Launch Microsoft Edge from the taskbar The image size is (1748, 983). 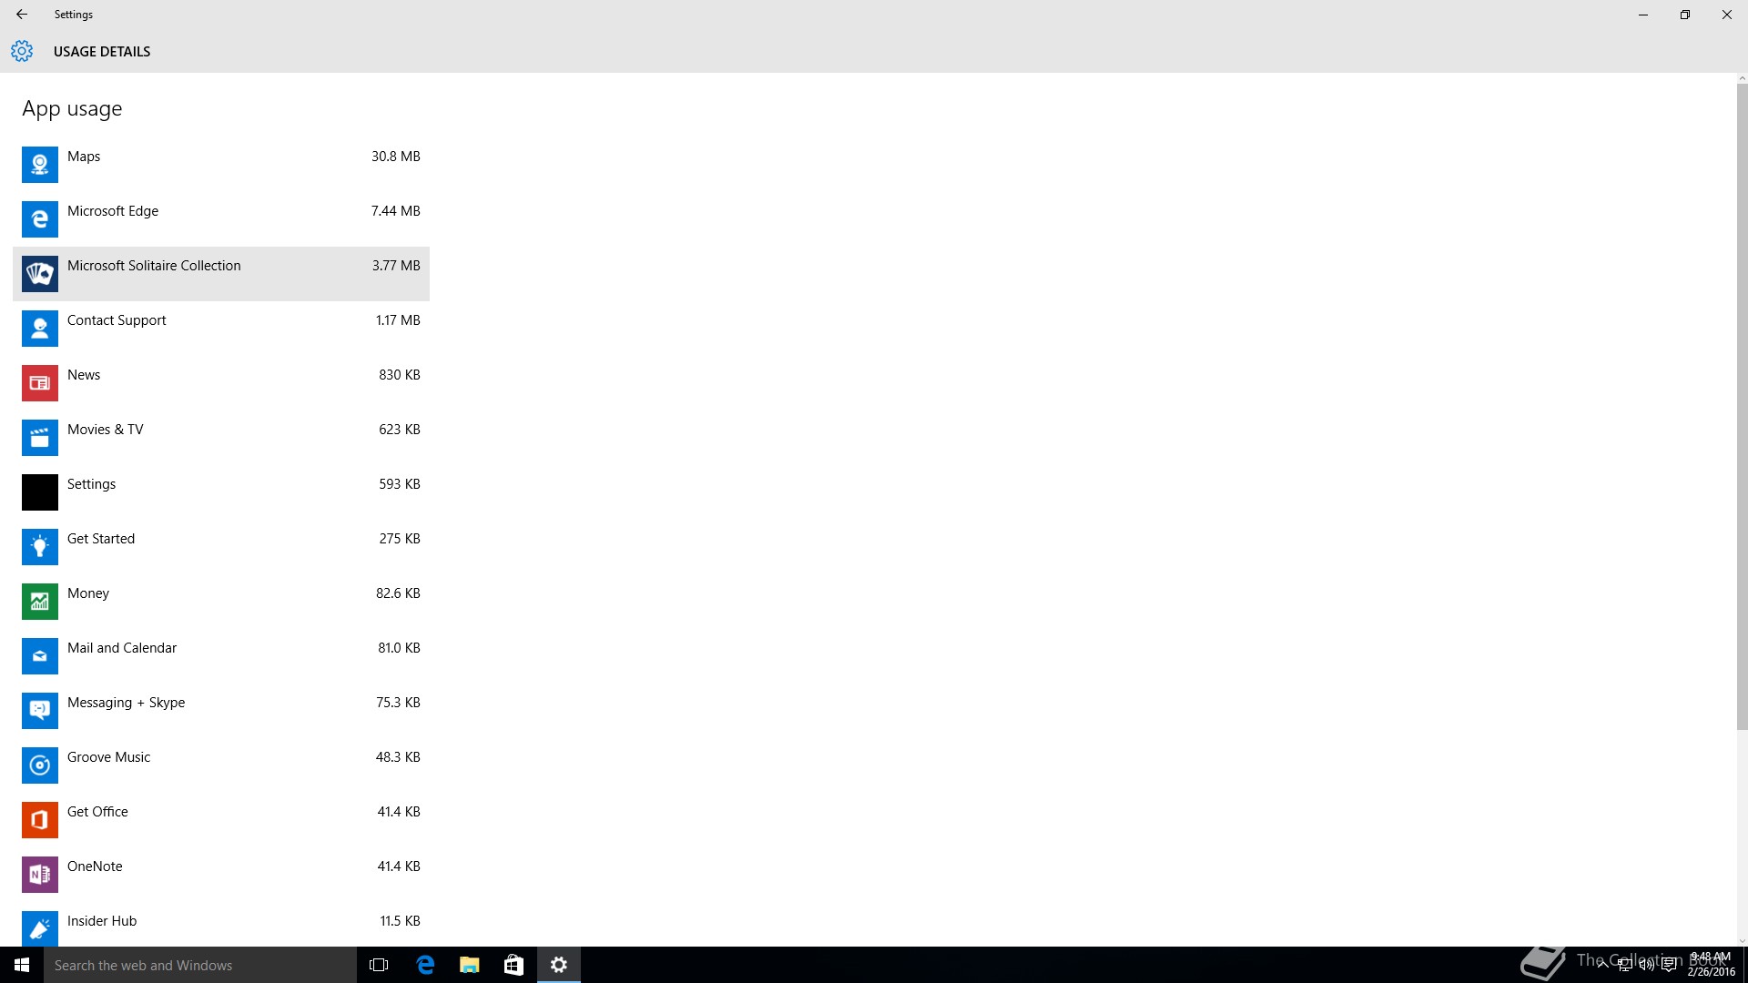(424, 965)
